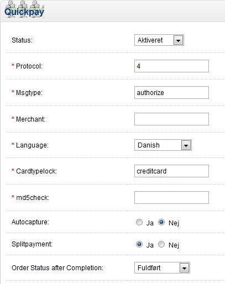This screenshot has width=225, height=284.
Task: Click the Protocol label text
Action: pyautogui.click(x=29, y=66)
